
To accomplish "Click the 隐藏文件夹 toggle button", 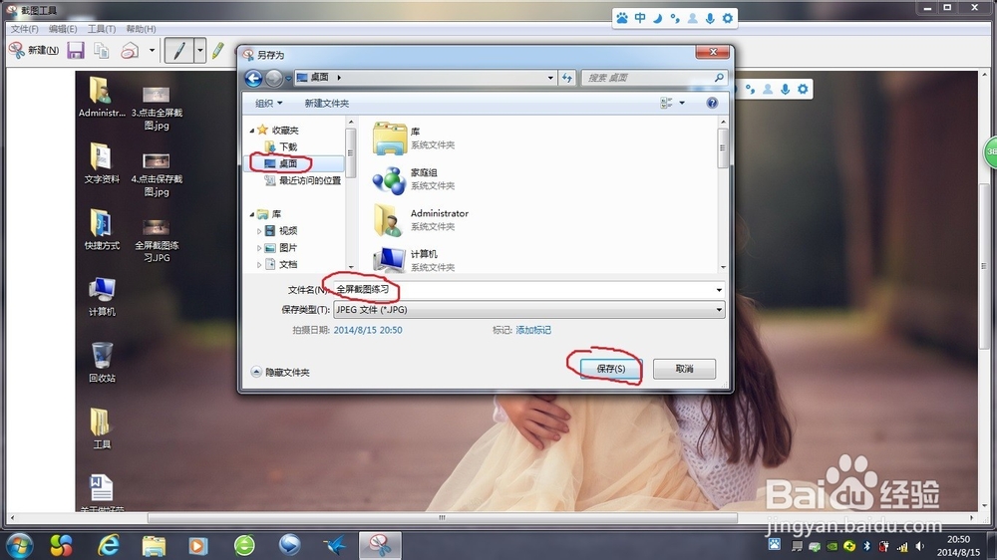I will coord(280,372).
